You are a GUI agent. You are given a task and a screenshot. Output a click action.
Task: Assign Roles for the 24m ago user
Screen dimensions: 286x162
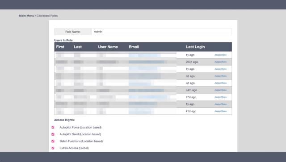point(220,90)
